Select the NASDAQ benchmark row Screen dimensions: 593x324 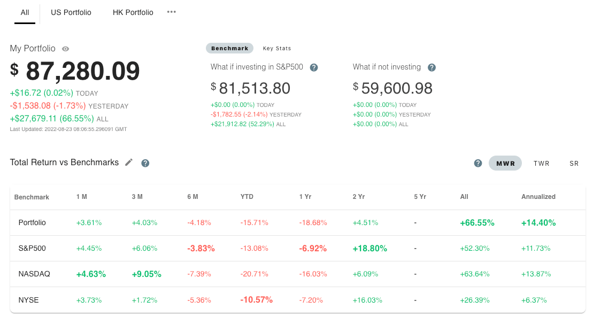(x=34, y=274)
